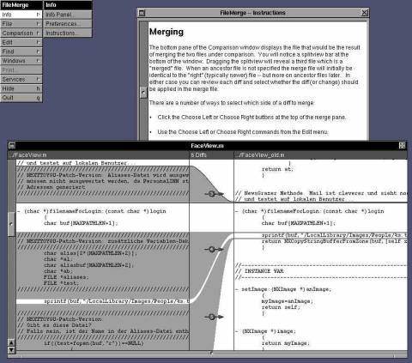Click the ./FaceView.m left file header

99,155
